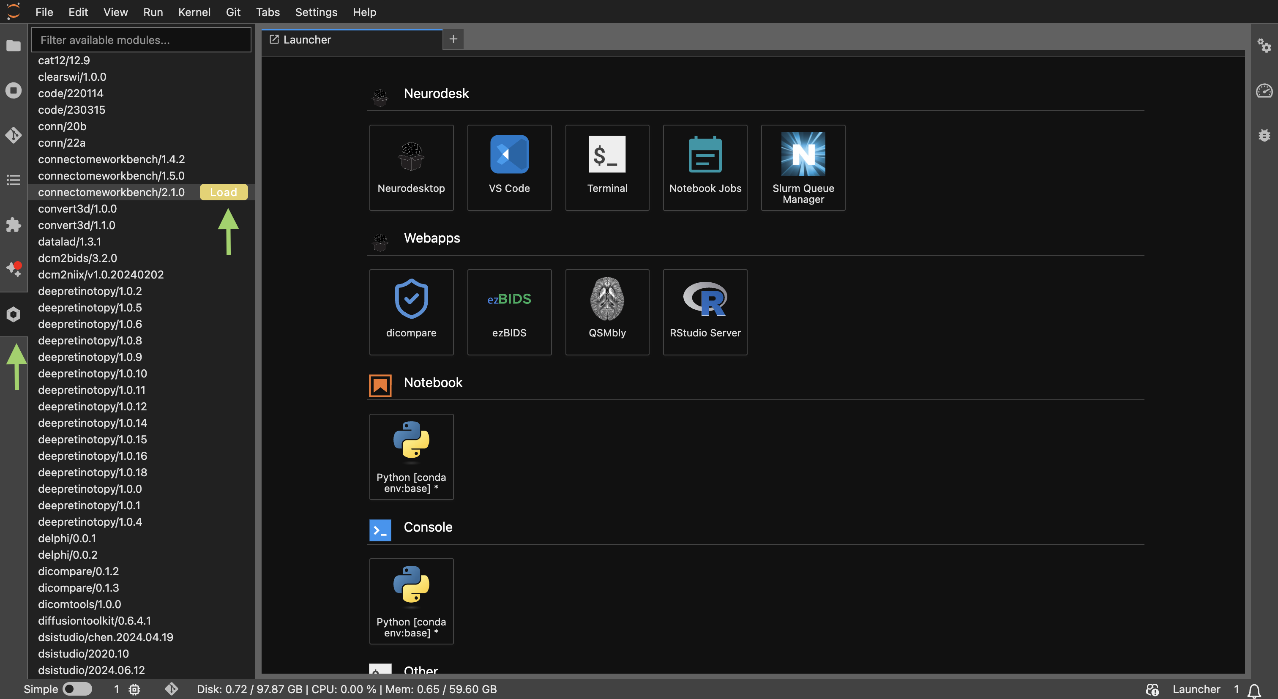Viewport: 1278px width, 699px height.
Task: Select the Launcher tab
Action: (x=352, y=40)
